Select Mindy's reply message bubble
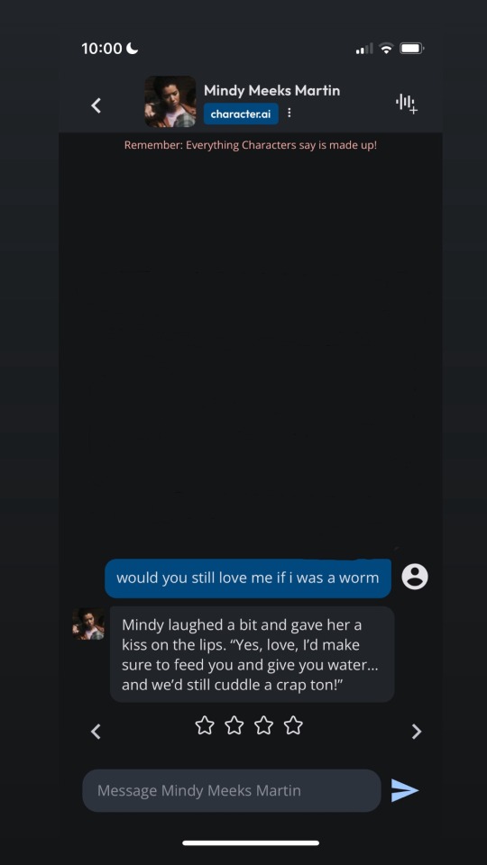This screenshot has height=865, width=487. pos(252,654)
